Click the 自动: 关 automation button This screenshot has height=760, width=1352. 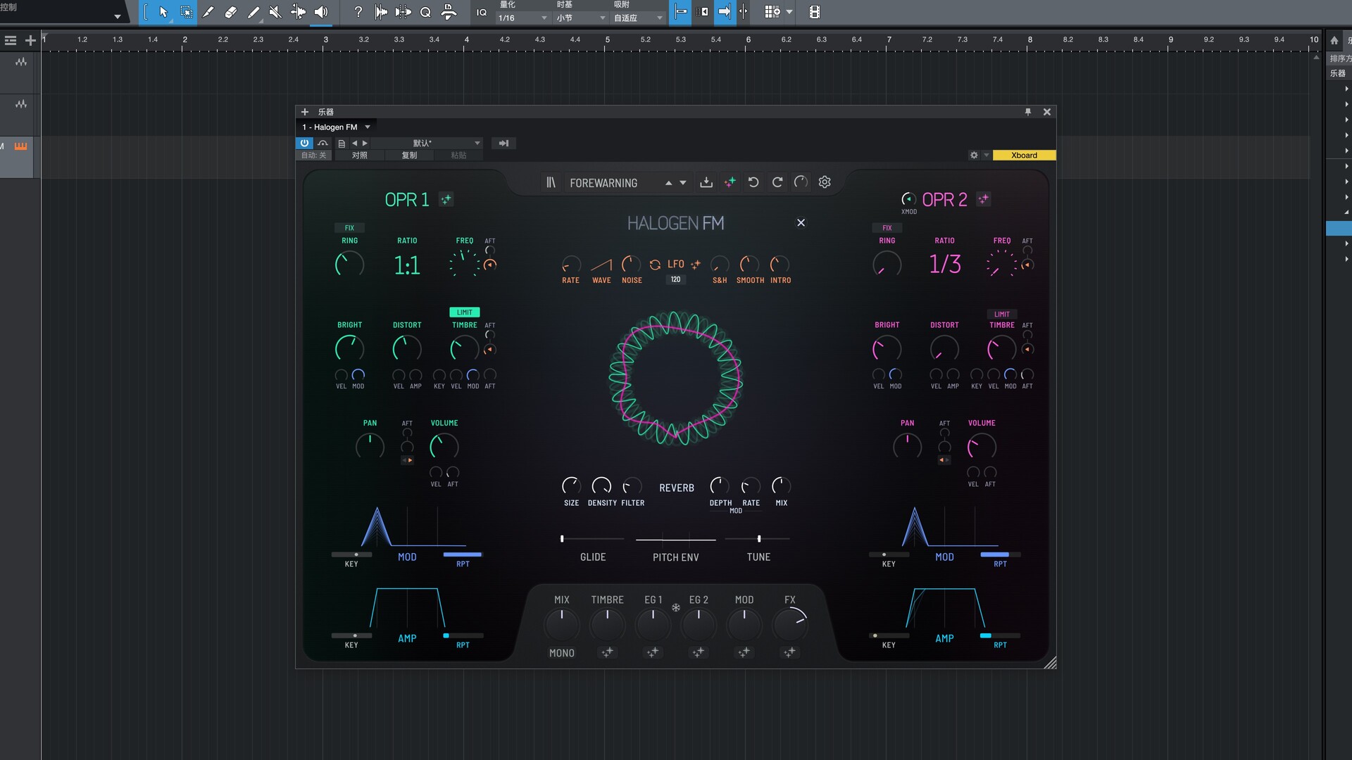[x=313, y=155]
